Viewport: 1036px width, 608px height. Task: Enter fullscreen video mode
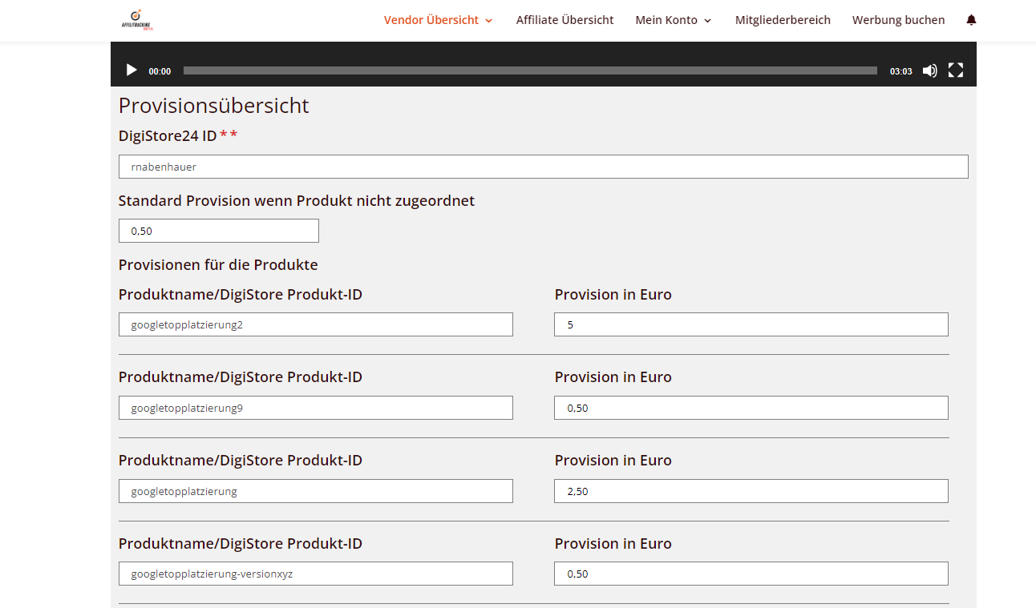[x=955, y=70]
